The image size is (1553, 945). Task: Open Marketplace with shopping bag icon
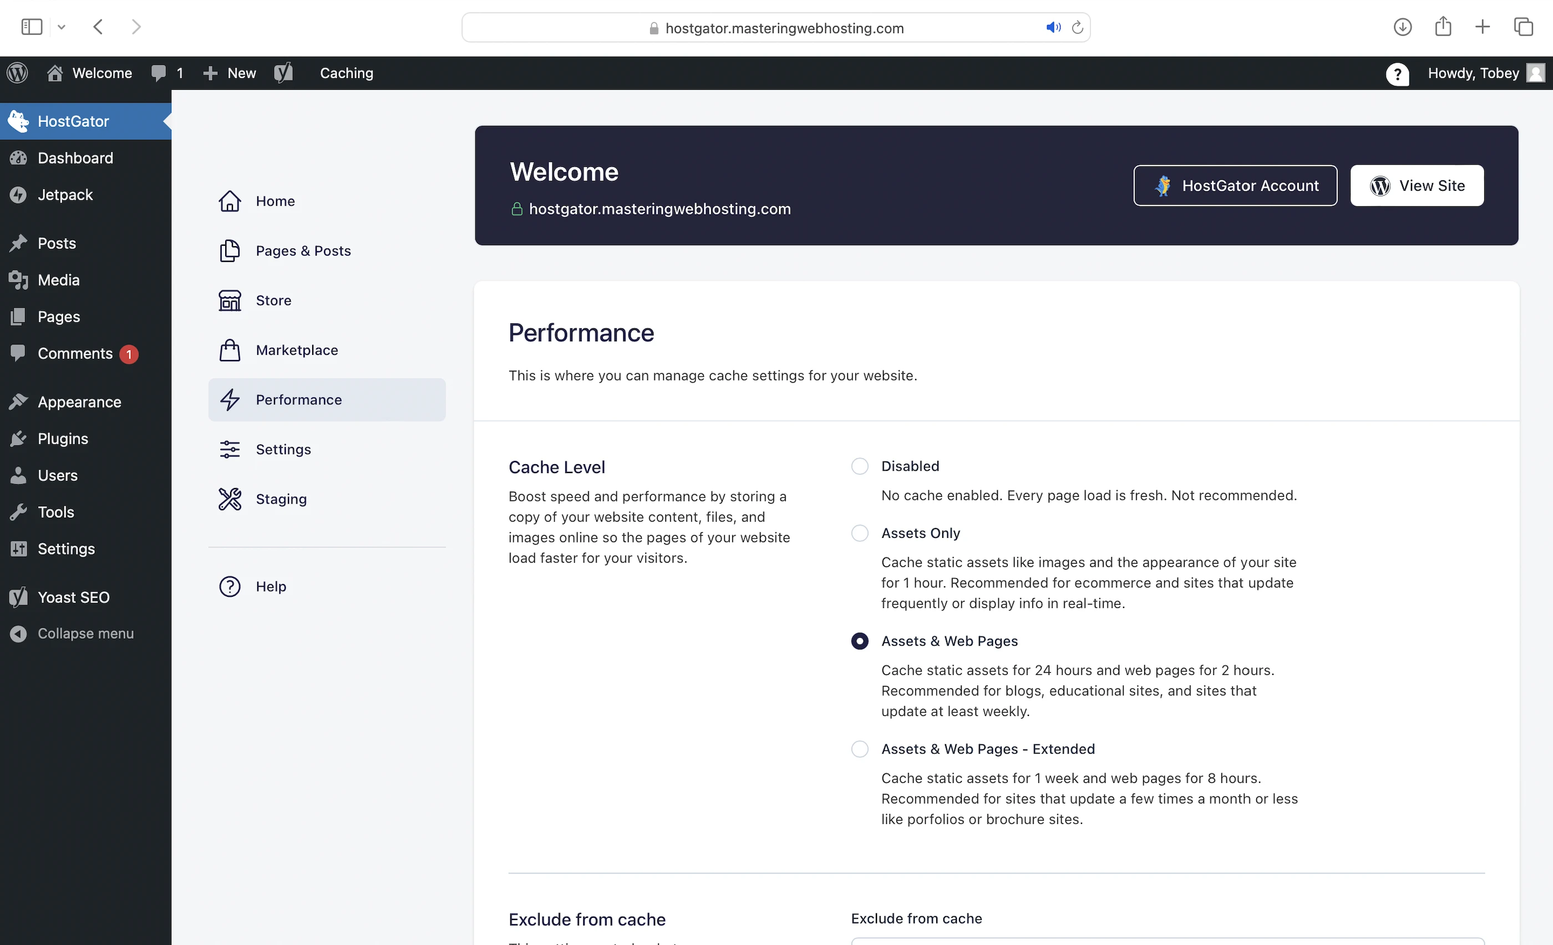296,350
